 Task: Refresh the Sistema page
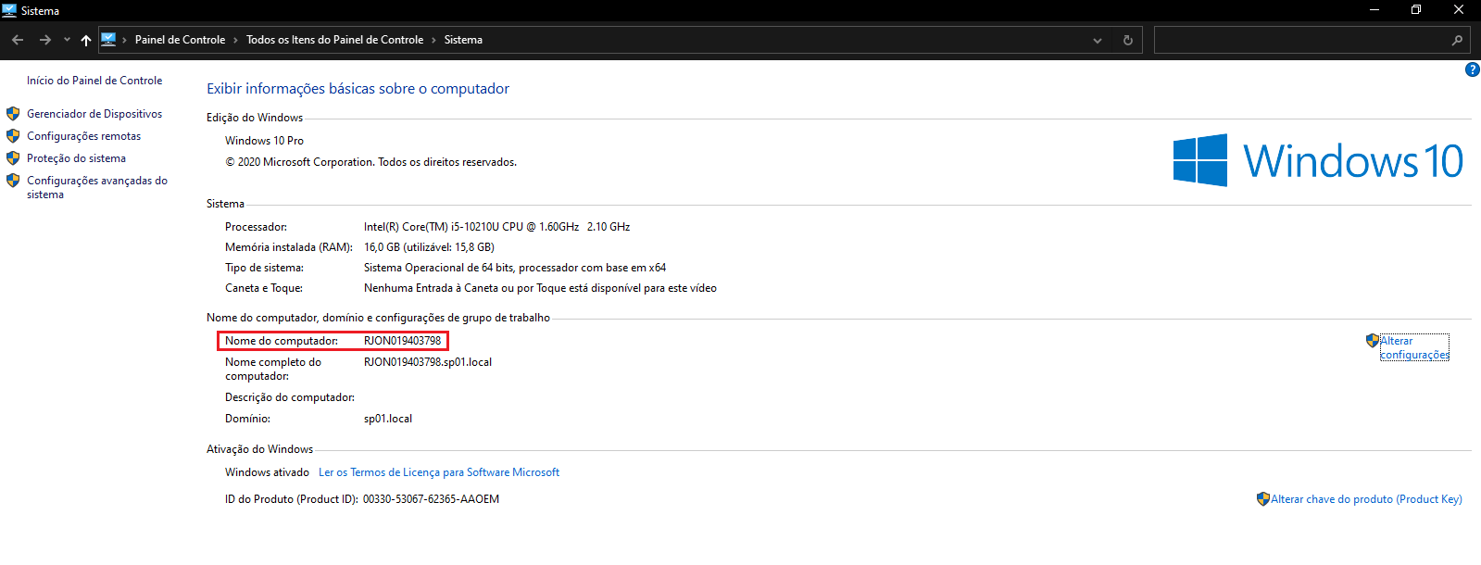tap(1127, 40)
